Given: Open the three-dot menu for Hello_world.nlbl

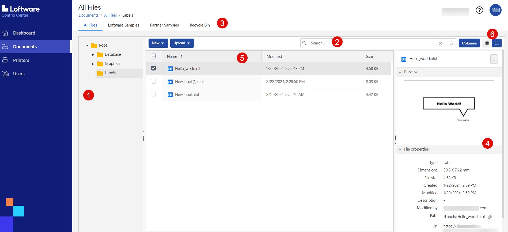Looking at the screenshot, I should pos(494,59).
